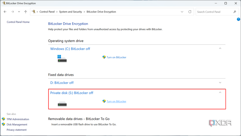Click Removable data drives - BitLocker To Go heading
Viewport: 241px width, 136px height.
79,119
